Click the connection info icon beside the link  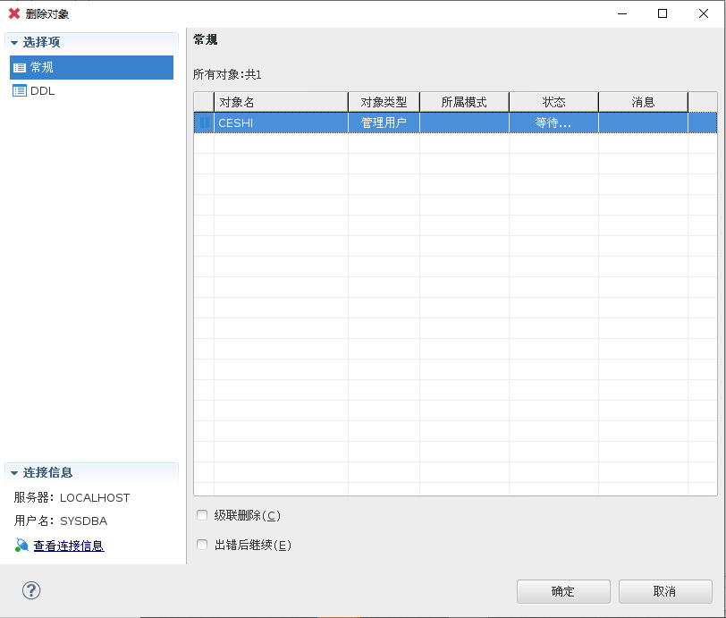point(21,545)
